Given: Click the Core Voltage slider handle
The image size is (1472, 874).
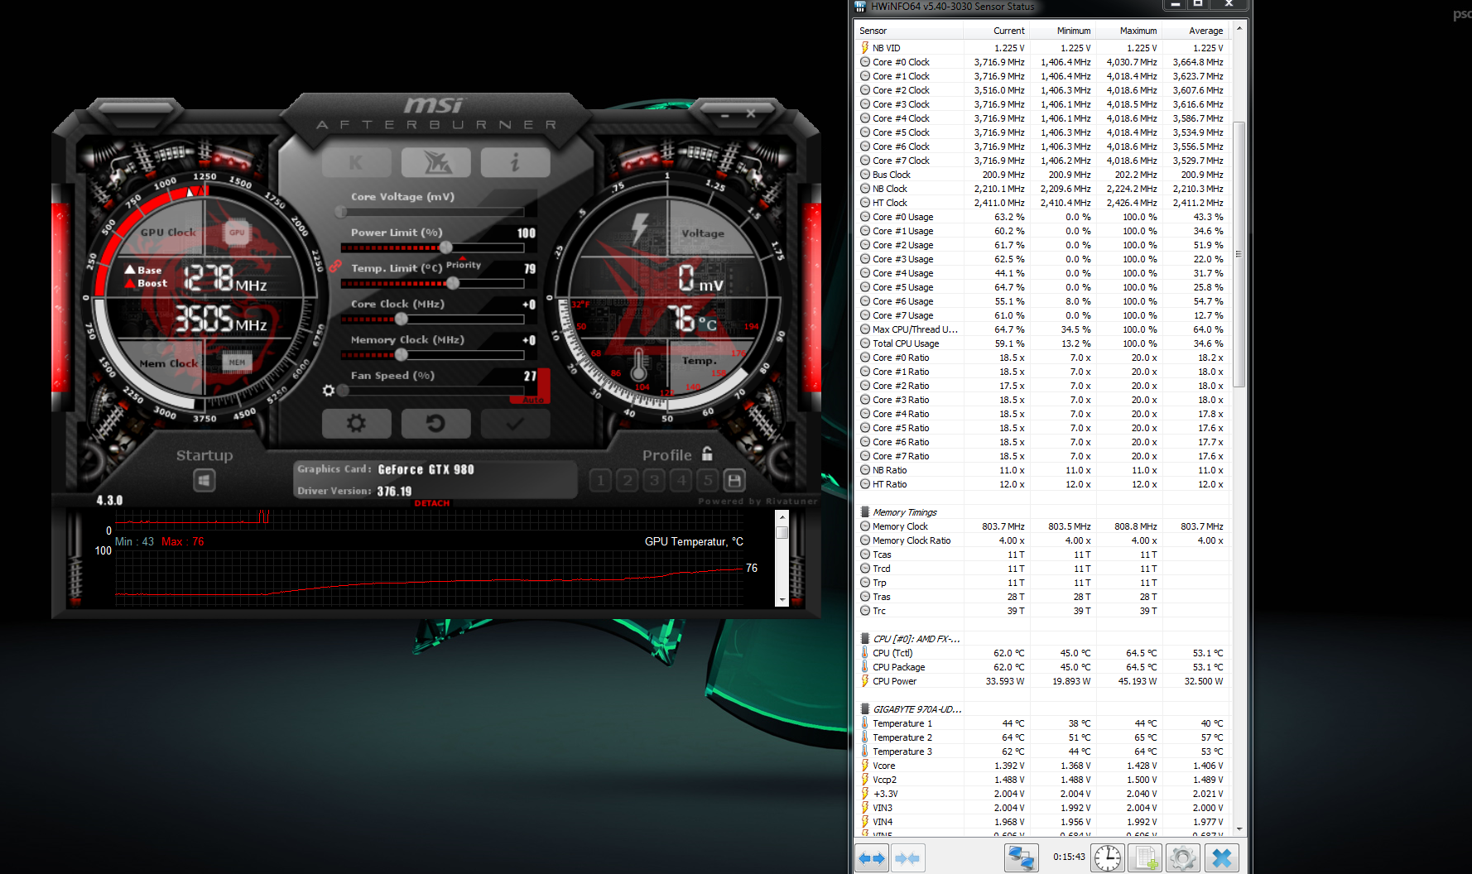Looking at the screenshot, I should pos(341,212).
